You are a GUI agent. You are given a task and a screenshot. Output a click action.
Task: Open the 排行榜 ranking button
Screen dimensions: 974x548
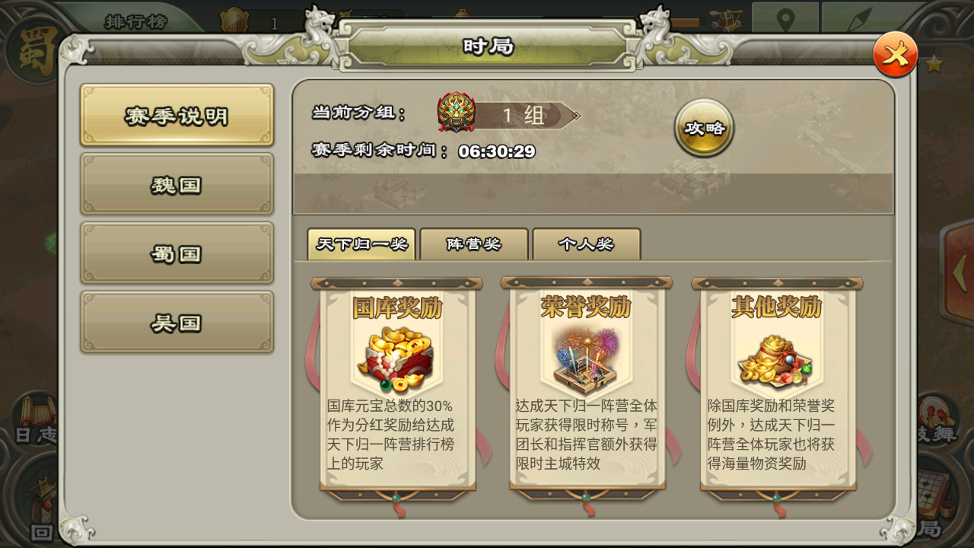point(135,20)
